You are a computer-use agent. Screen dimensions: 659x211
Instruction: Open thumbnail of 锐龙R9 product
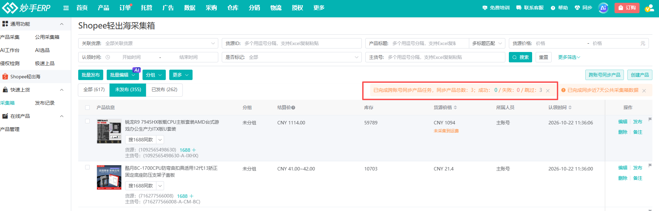coord(109,131)
